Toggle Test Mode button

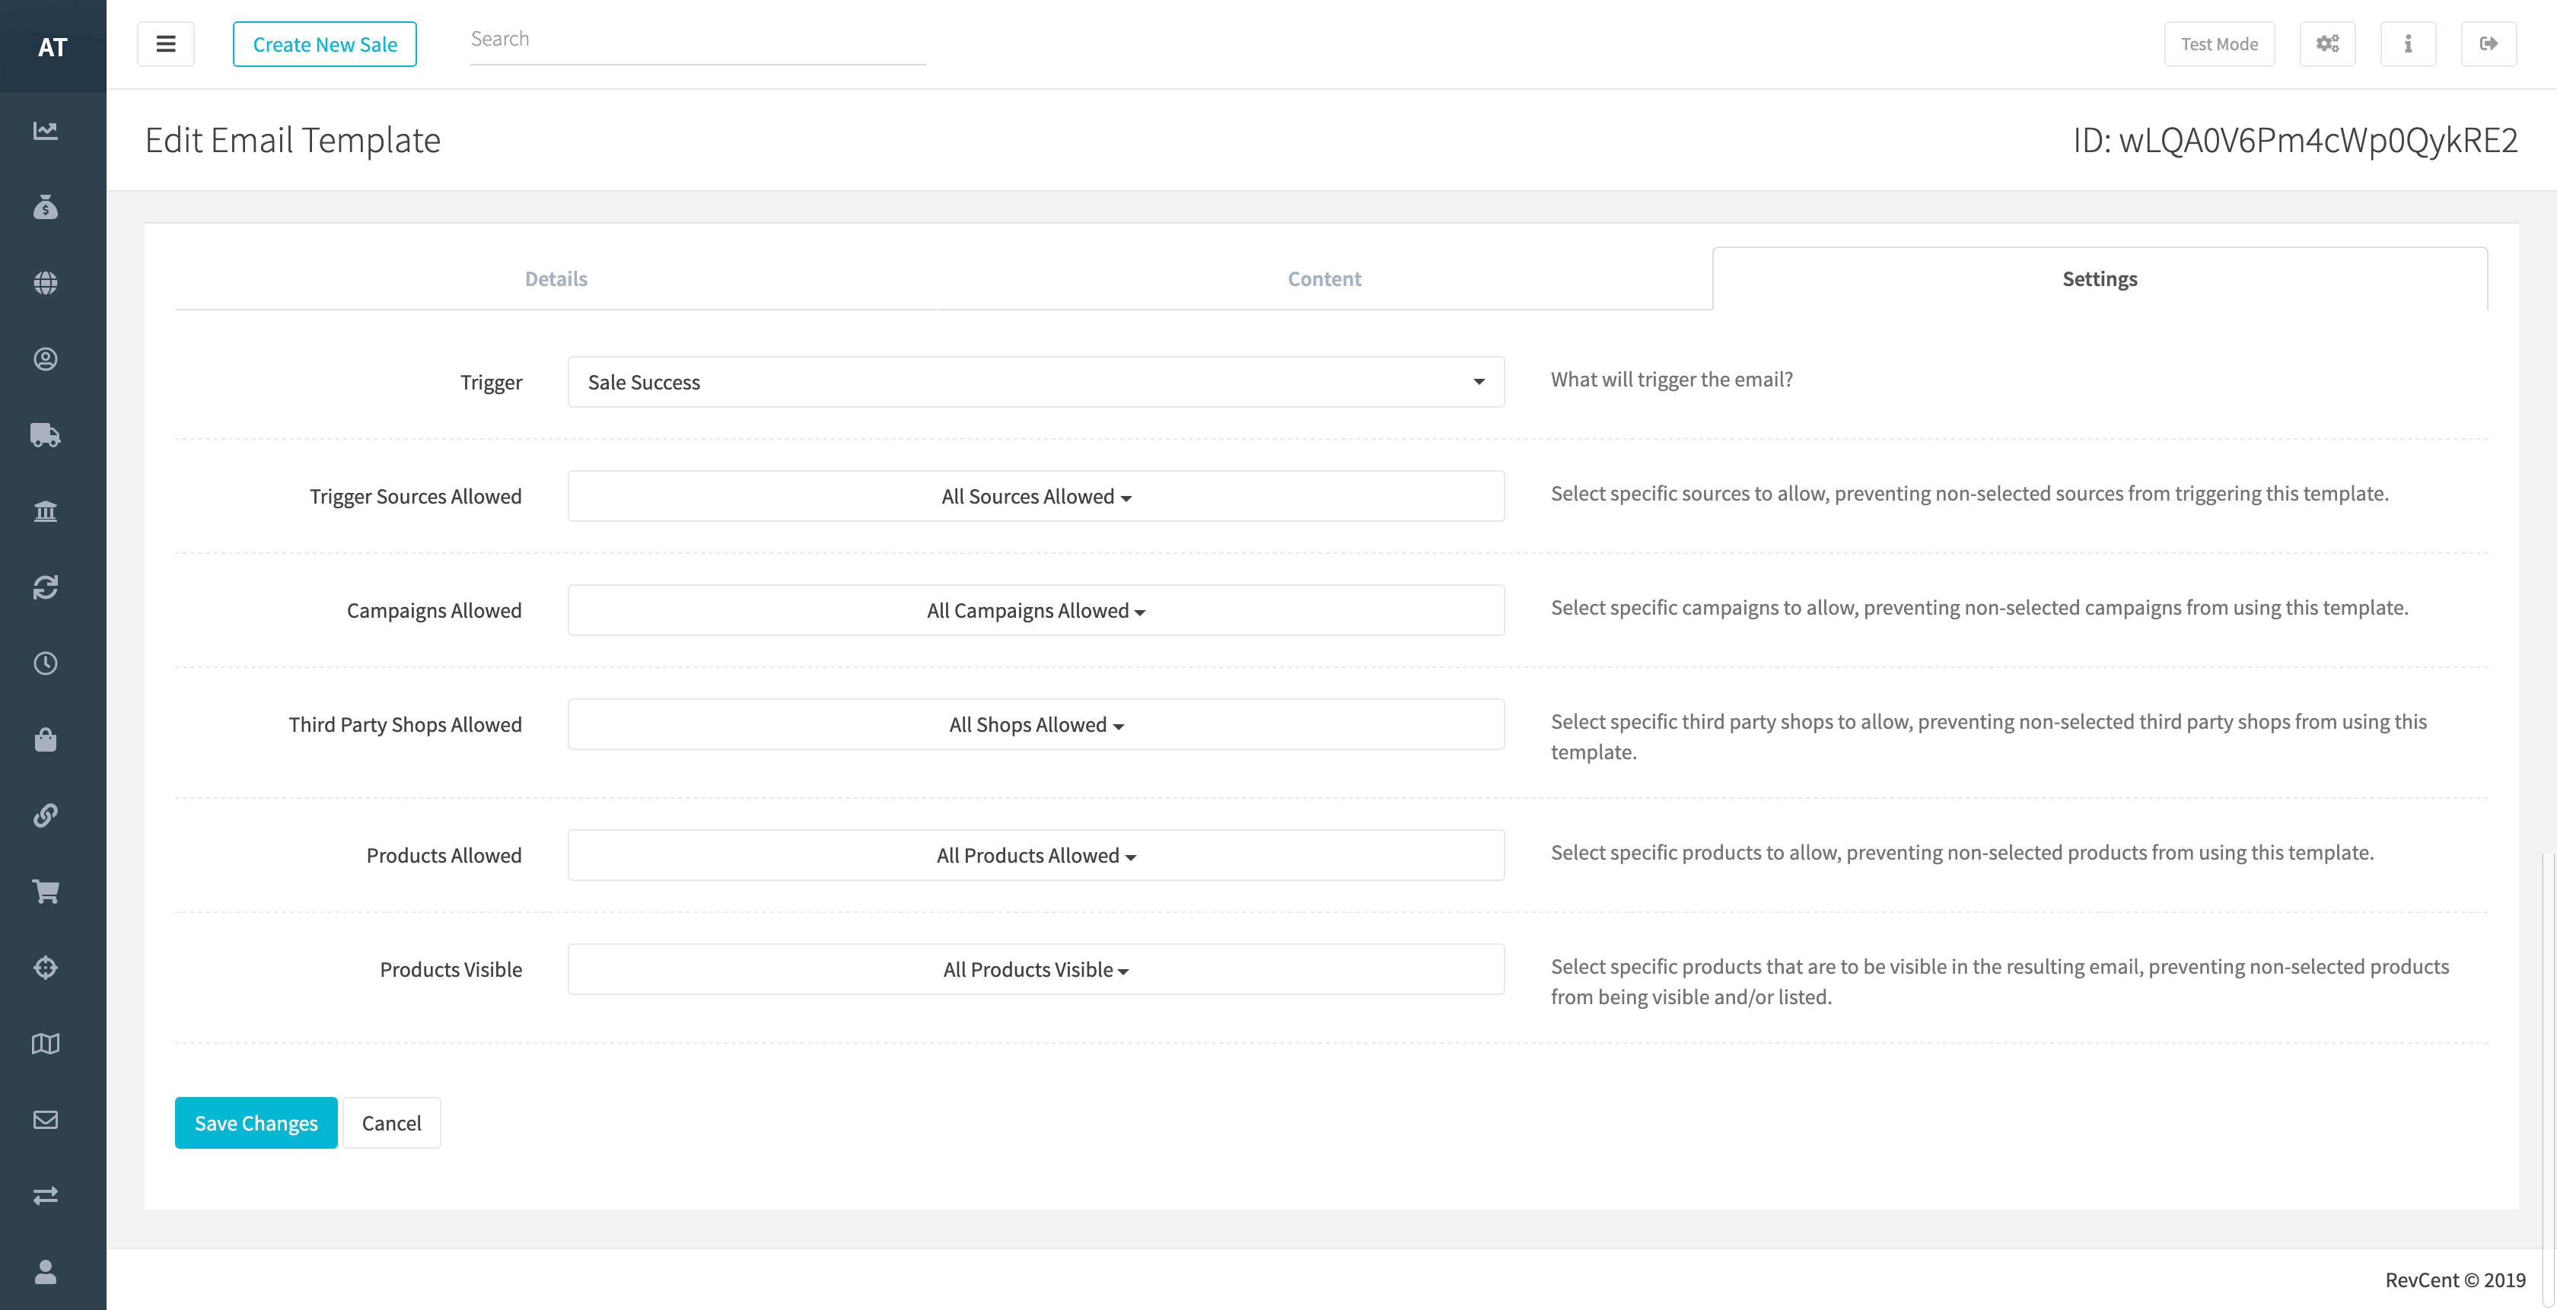2218,43
